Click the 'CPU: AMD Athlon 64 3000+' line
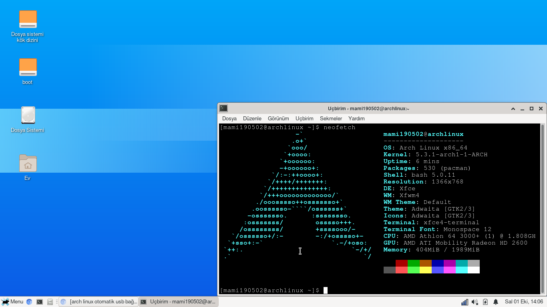The width and height of the screenshot is (547, 307). (460, 236)
